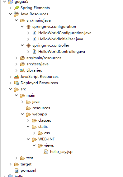Click the test folder icon

click(x=22, y=158)
